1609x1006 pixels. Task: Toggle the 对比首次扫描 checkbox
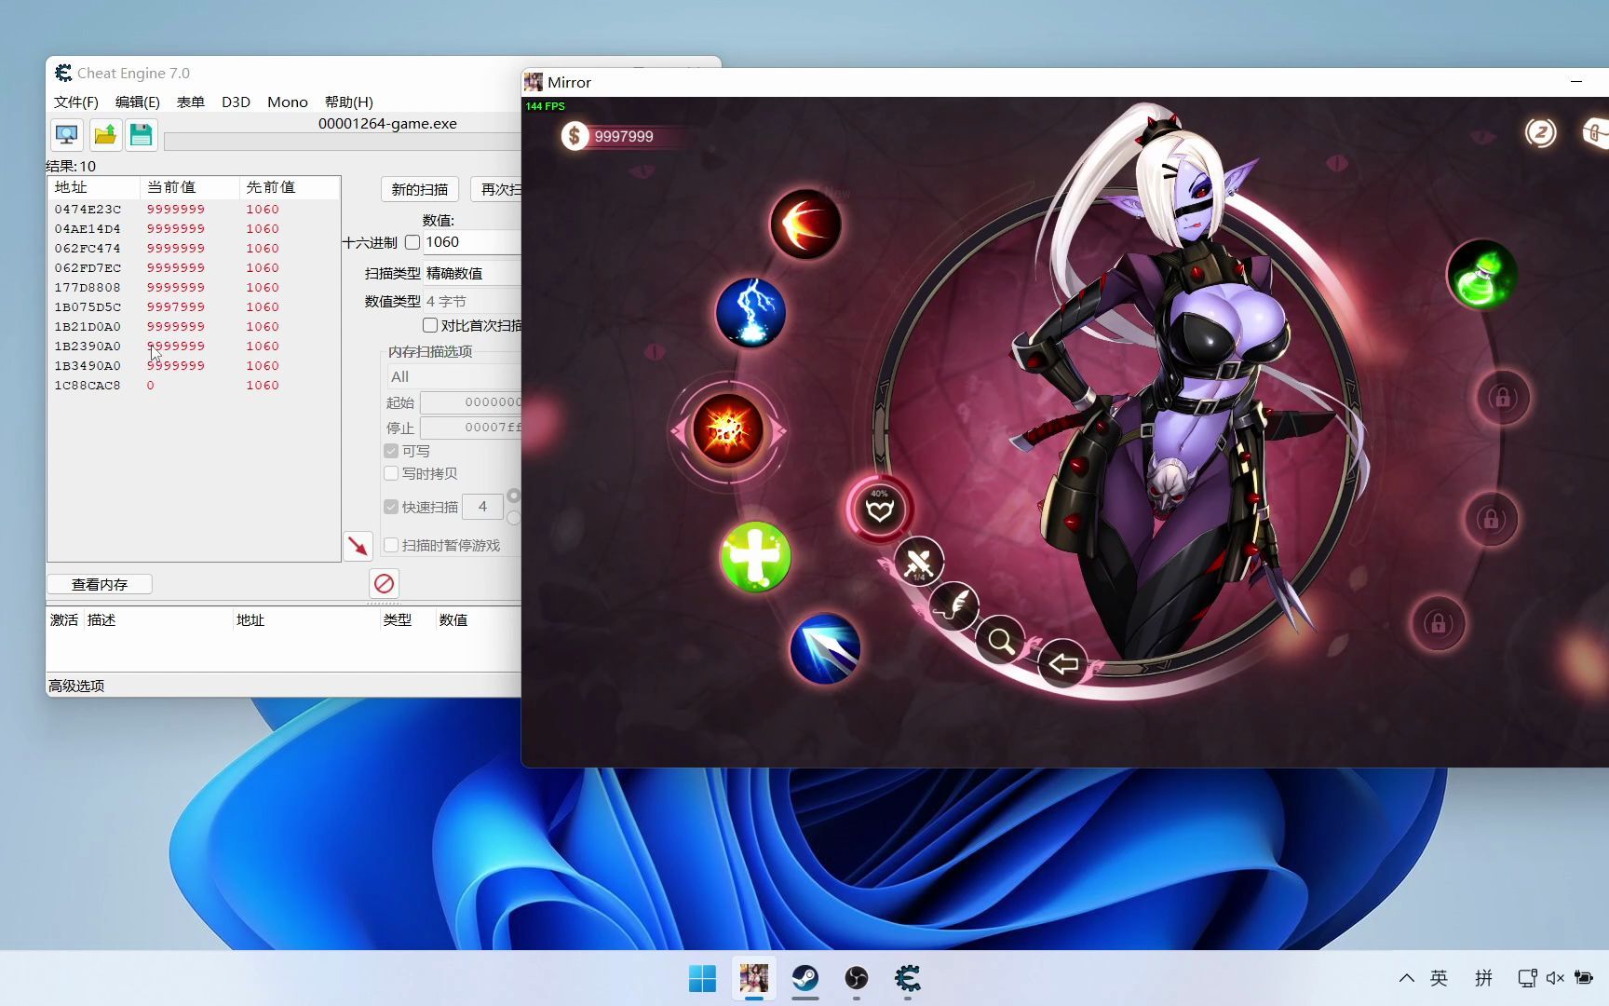[430, 325]
